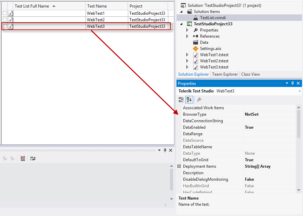Open the Telerik Test Studio object dropdown
The image size is (303, 216).
[x=300, y=91]
